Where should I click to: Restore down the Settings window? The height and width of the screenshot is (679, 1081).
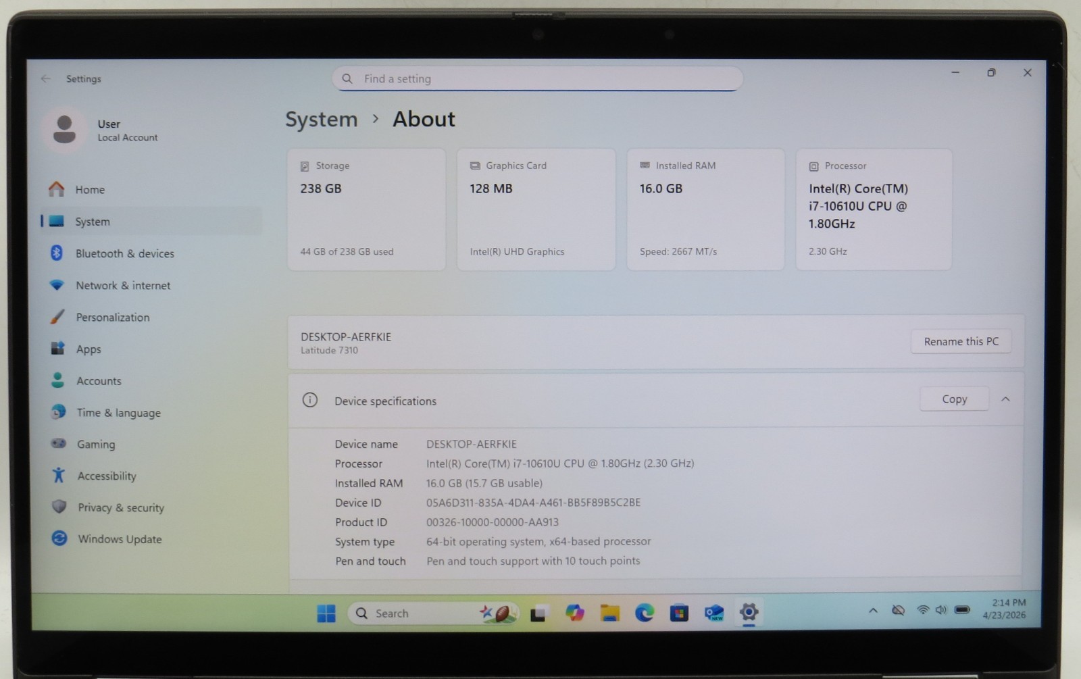991,72
